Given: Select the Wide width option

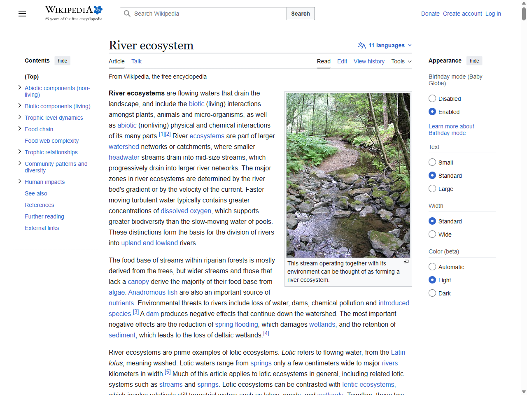Looking at the screenshot, I should (432, 235).
